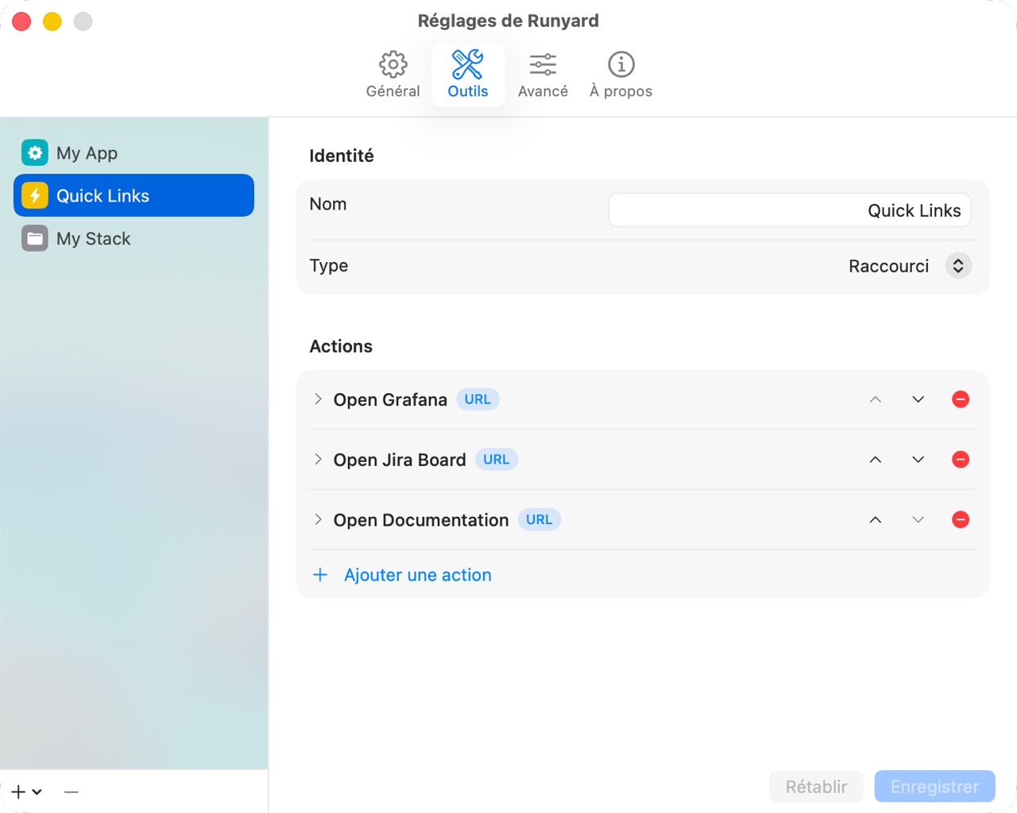1017x813 pixels.
Task: Click the Enregistrer button
Action: point(934,787)
